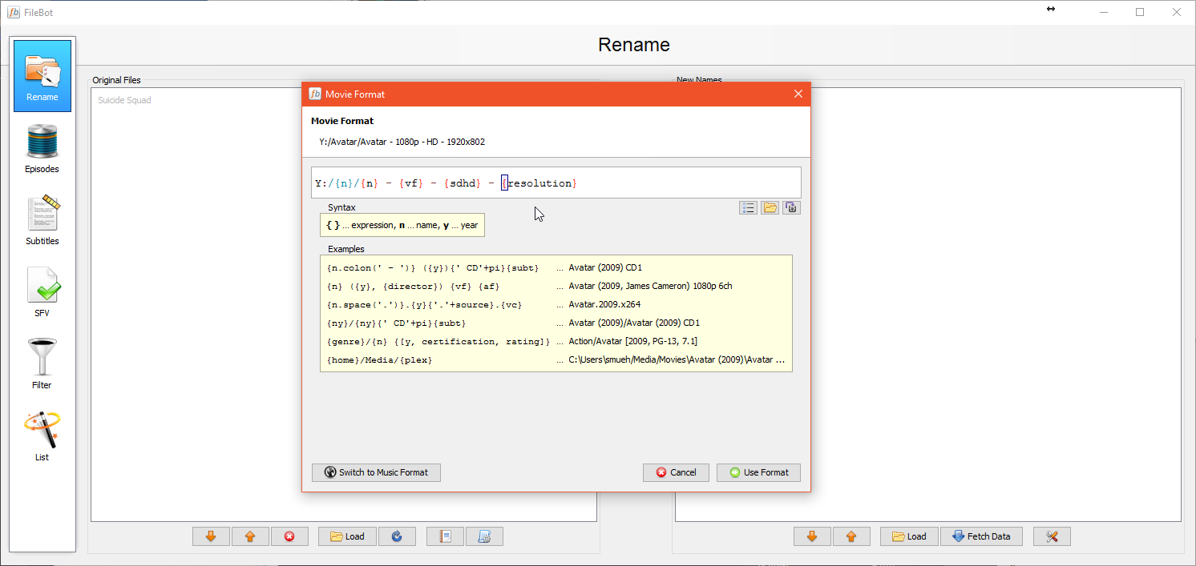Remove selected original file with red X
The width and height of the screenshot is (1196, 566).
tap(289, 536)
